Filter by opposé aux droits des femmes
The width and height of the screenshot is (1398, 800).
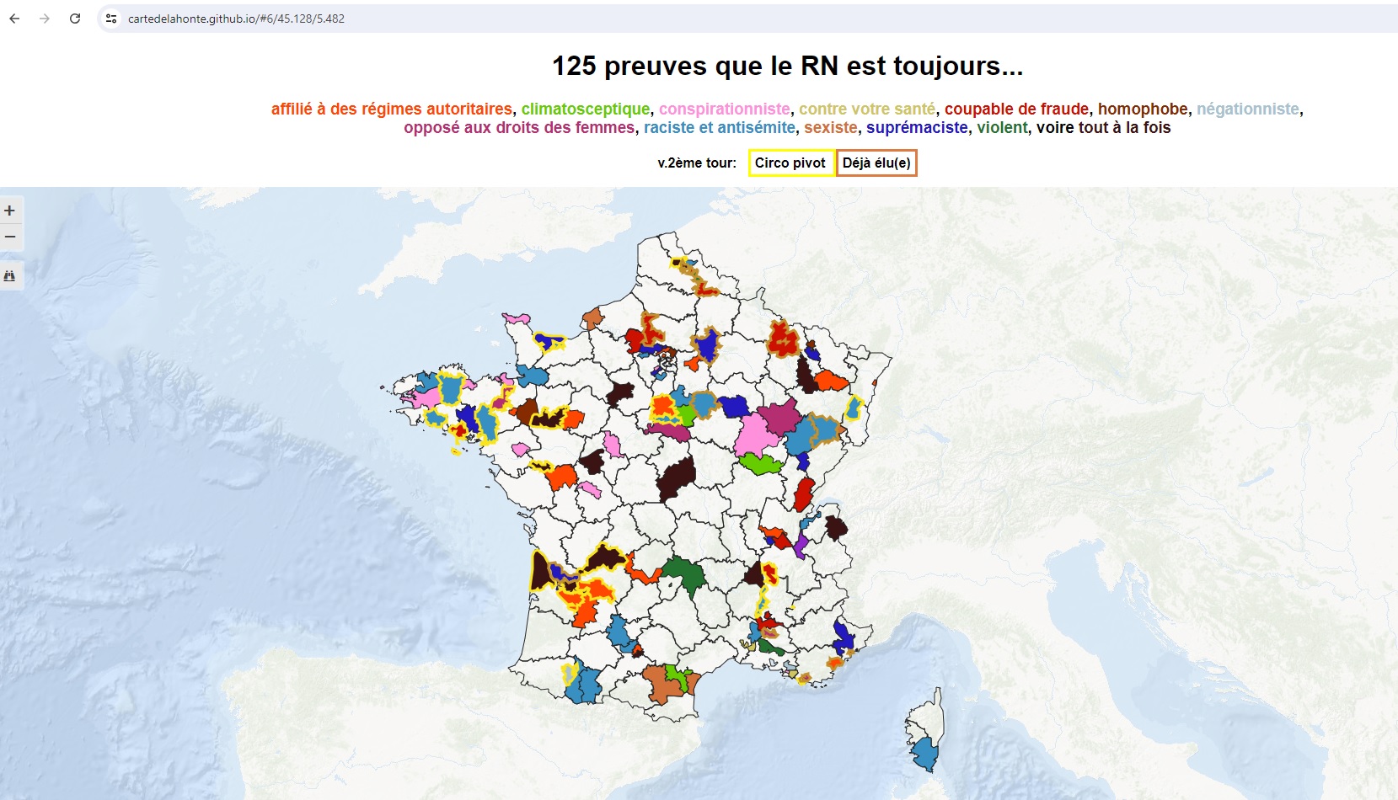tap(519, 127)
